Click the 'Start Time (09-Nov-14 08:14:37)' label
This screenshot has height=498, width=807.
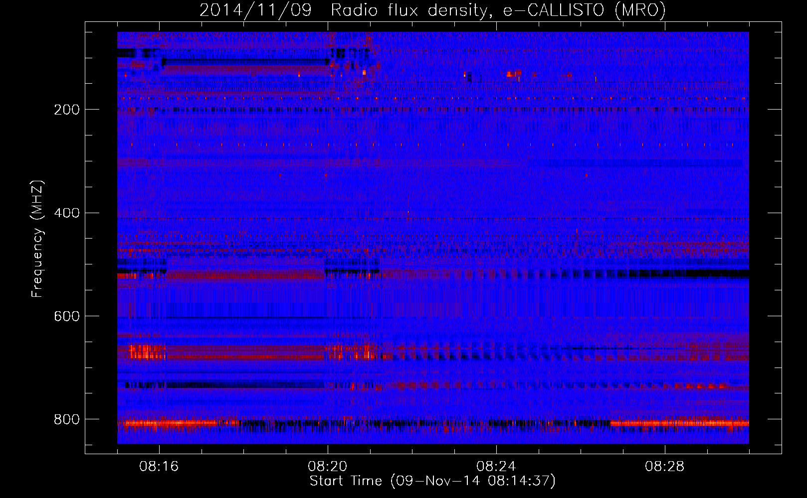(432, 481)
